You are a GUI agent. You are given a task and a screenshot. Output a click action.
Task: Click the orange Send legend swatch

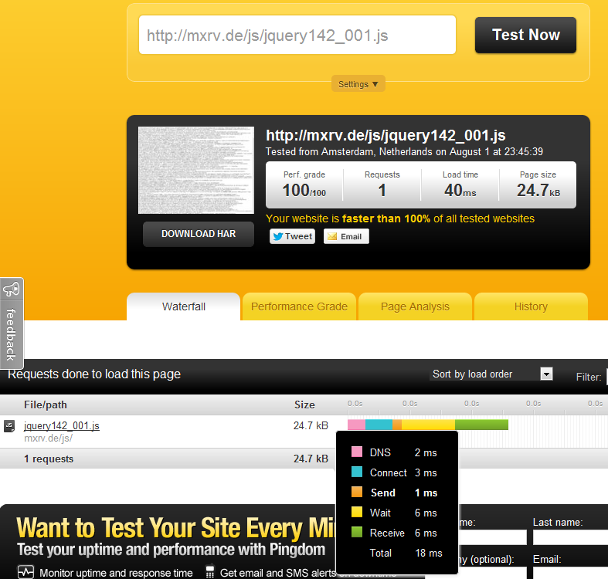click(x=357, y=493)
